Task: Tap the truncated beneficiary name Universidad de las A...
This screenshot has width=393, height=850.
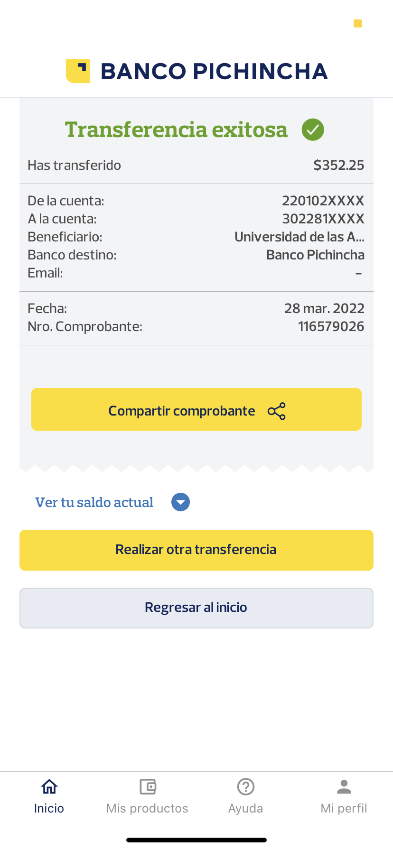Action: 299,237
